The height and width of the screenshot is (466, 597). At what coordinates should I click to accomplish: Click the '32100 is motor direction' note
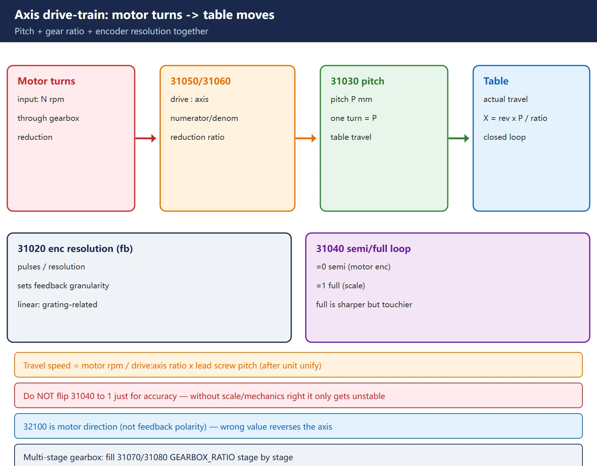tap(298, 426)
